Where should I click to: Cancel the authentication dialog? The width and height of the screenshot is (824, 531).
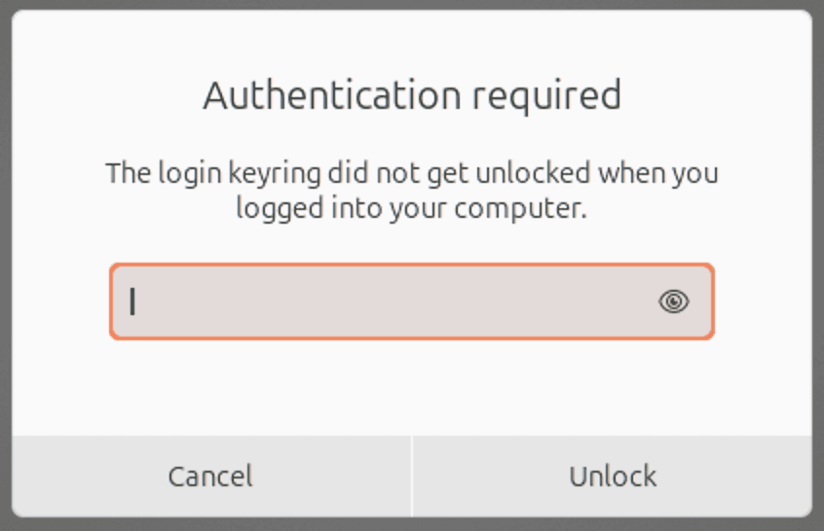click(210, 476)
